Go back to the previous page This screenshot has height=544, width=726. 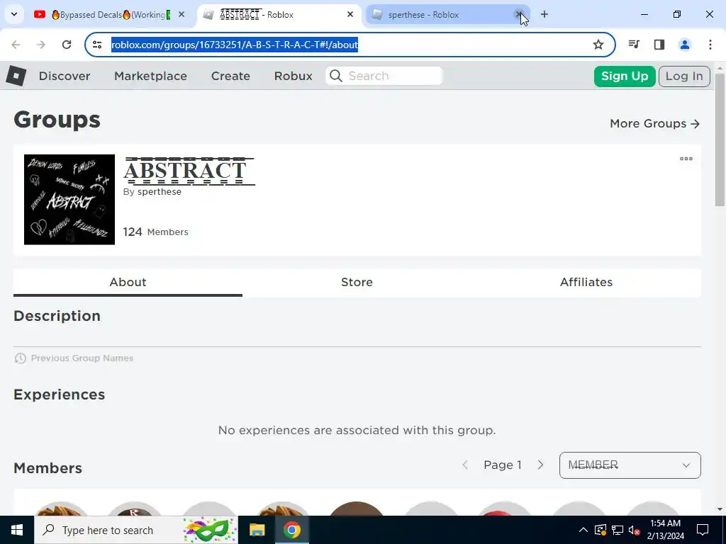tap(16, 45)
